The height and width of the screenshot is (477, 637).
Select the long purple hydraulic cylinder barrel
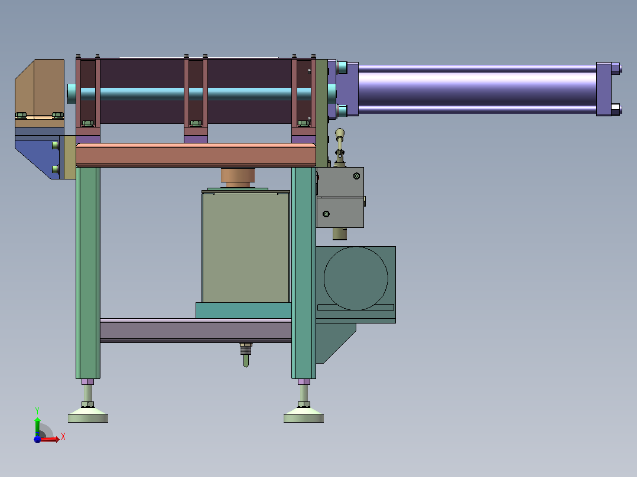pyautogui.click(x=477, y=89)
